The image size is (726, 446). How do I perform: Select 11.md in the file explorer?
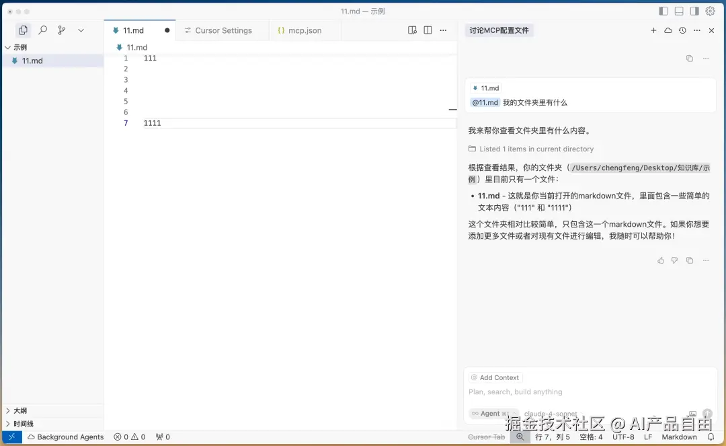(52, 61)
